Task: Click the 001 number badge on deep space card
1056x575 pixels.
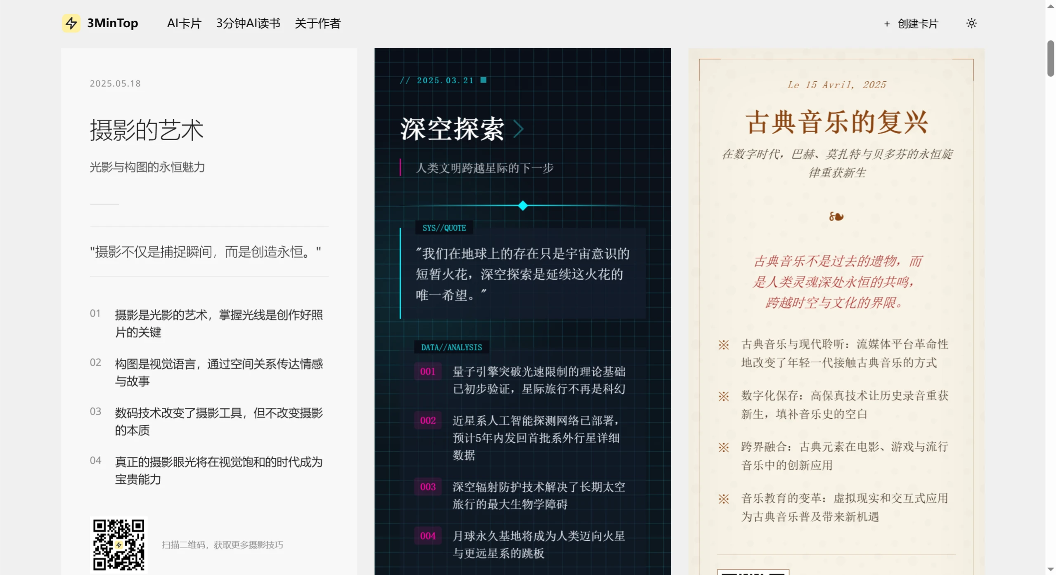Action: tap(427, 371)
